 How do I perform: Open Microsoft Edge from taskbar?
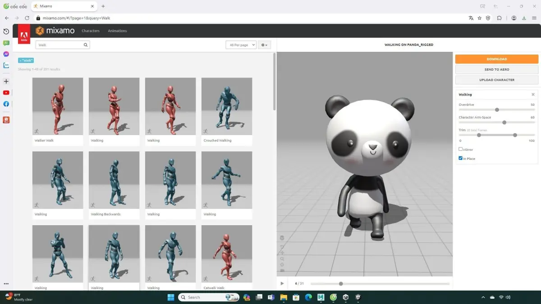(308, 297)
